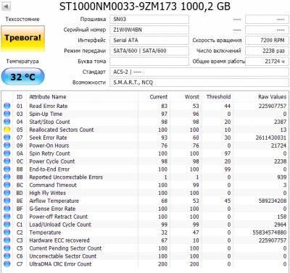Click the status icon for Power Cycle Count
Viewport: 290px width, 273px height.
click(x=7, y=161)
